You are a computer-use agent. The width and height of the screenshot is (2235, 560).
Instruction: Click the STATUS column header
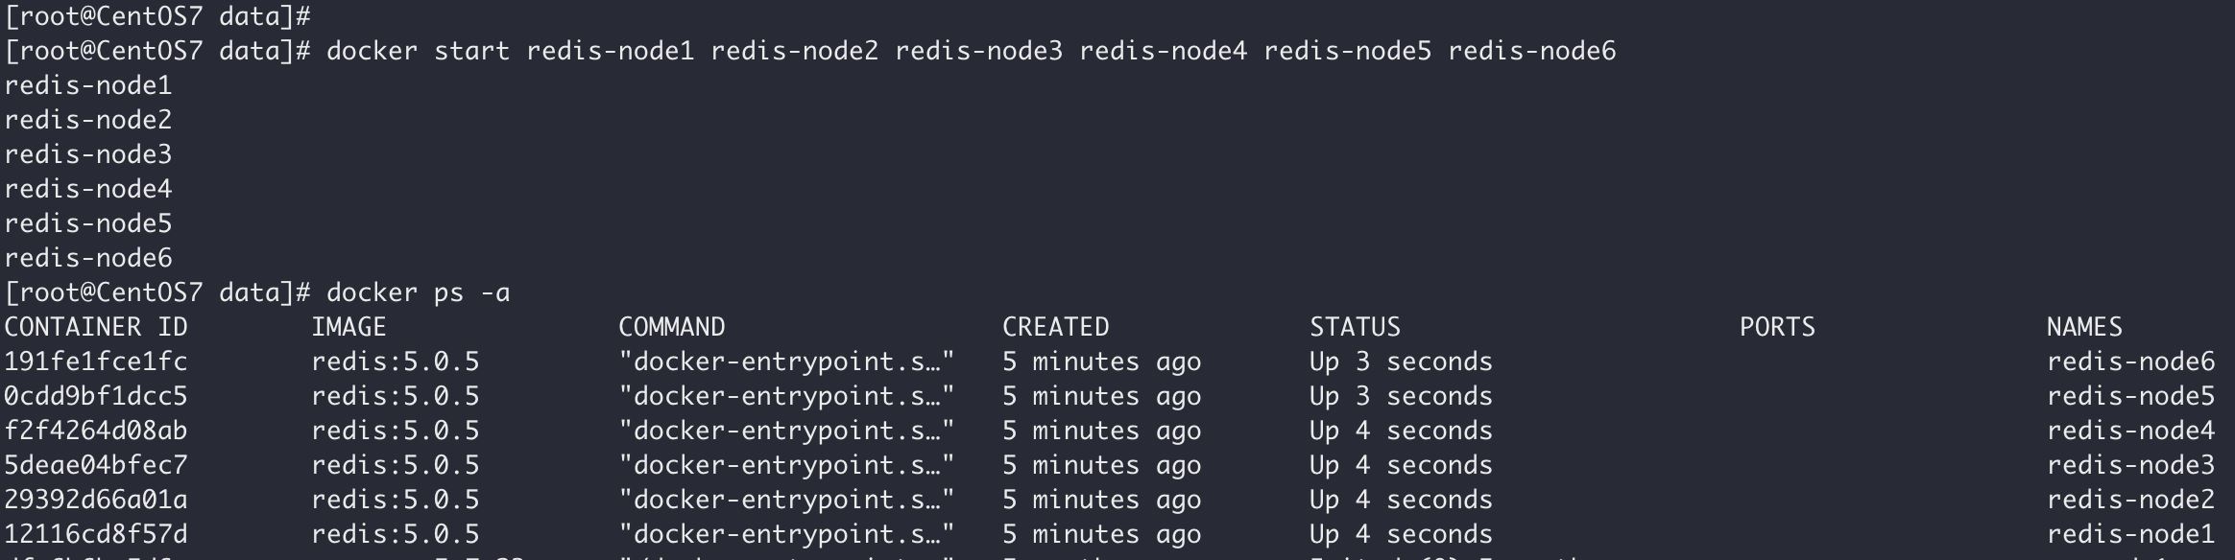pyautogui.click(x=1355, y=327)
